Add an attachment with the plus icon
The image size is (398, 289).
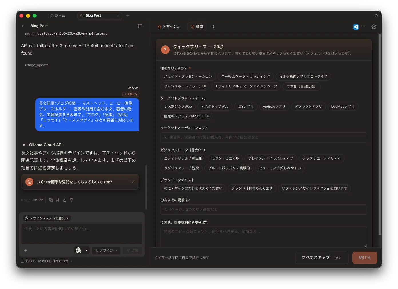pyautogui.click(x=25, y=250)
